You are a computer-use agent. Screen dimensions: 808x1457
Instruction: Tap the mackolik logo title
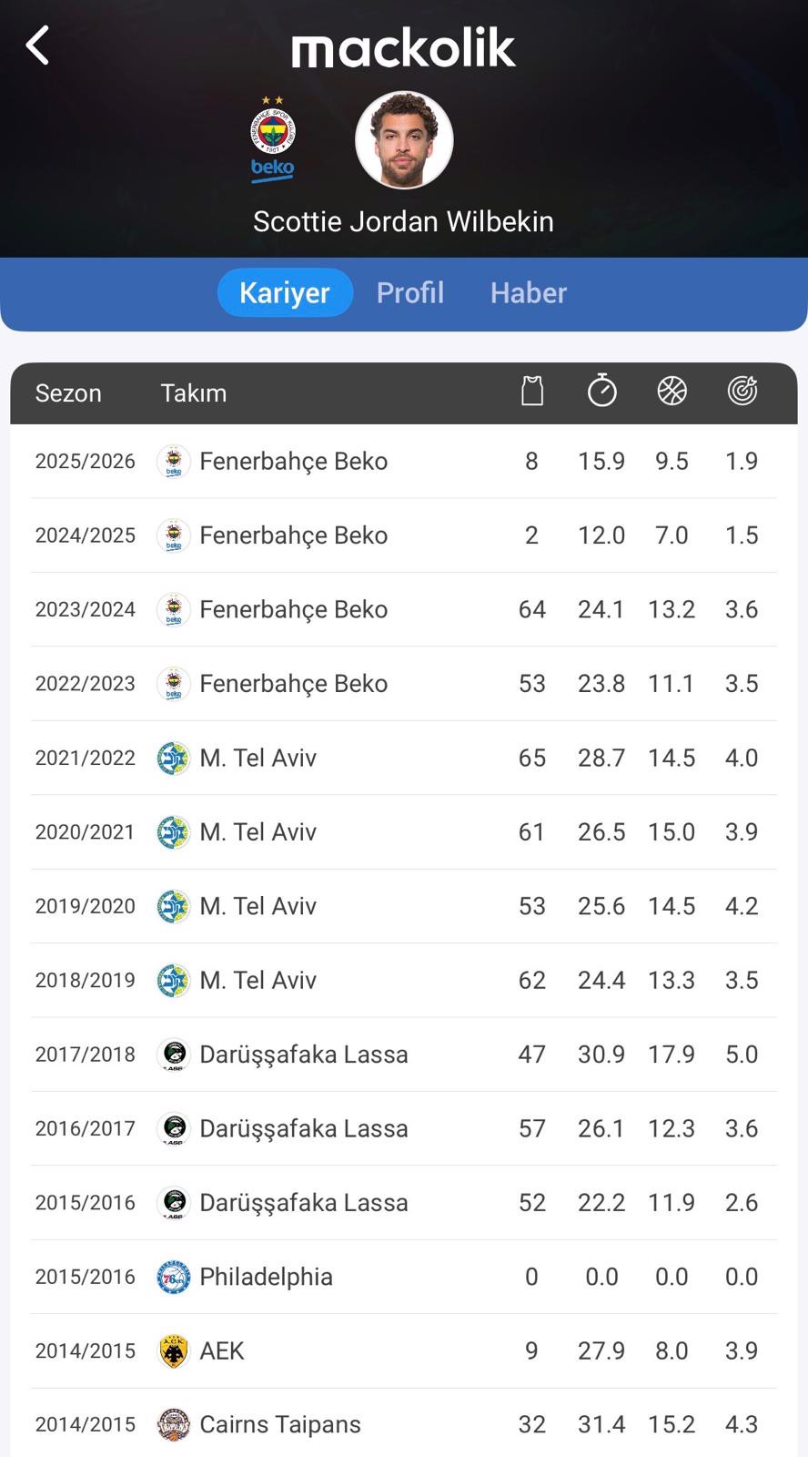pyautogui.click(x=403, y=48)
